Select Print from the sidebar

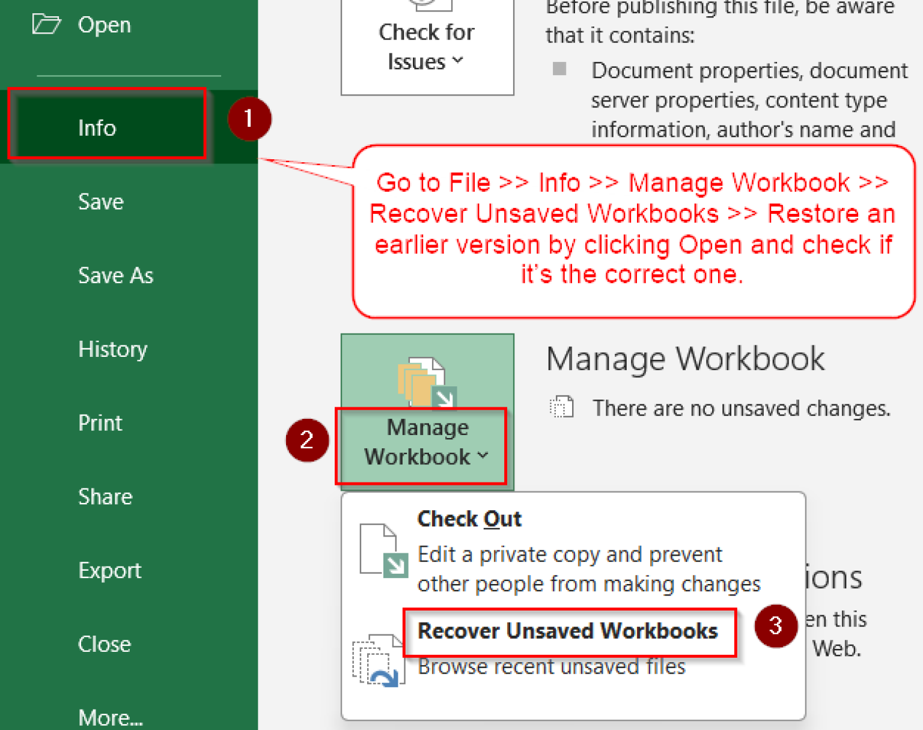coord(100,422)
